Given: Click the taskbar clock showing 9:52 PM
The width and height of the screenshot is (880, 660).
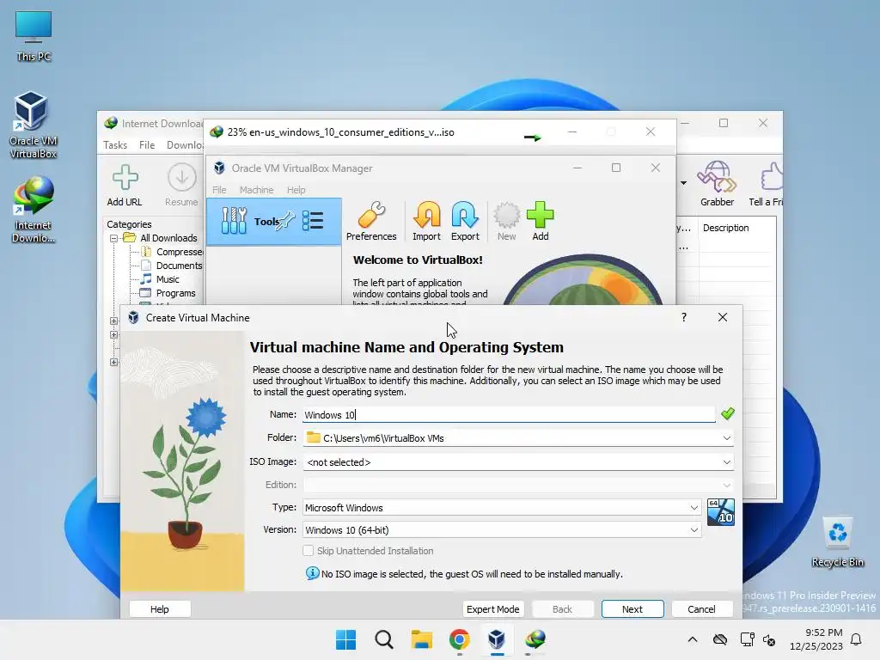Looking at the screenshot, I should click(816, 639).
